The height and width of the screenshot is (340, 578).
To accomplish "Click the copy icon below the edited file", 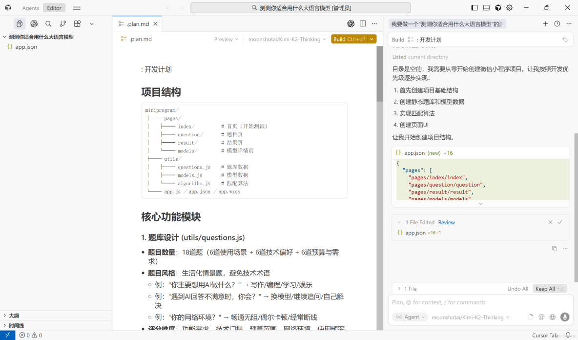I will (555, 248).
